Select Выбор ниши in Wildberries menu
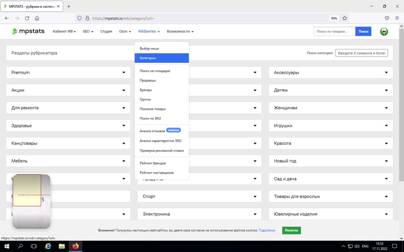The image size is (404, 252). coord(162,49)
